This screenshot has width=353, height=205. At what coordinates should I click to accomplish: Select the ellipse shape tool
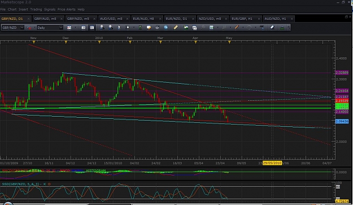pyautogui.click(x=249, y=28)
